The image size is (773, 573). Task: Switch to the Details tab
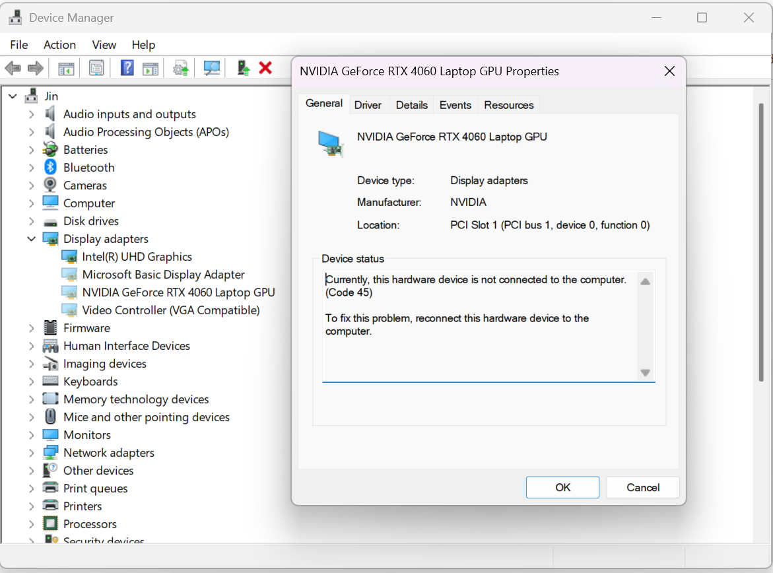click(x=412, y=105)
